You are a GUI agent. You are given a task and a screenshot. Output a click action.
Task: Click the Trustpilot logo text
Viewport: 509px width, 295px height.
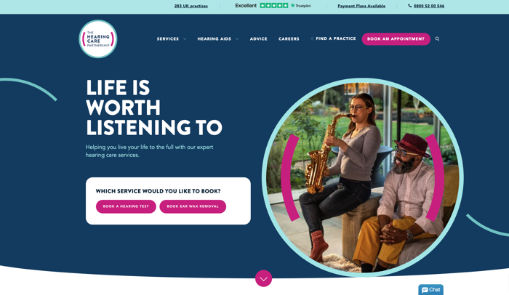[300, 6]
